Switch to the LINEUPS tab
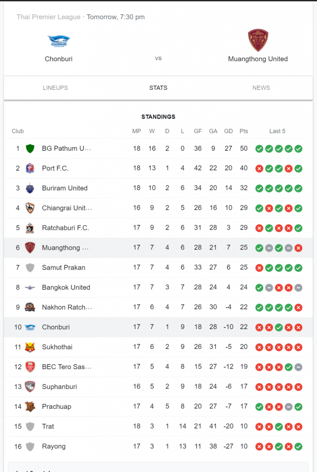The width and height of the screenshot is (317, 472). pos(55,88)
